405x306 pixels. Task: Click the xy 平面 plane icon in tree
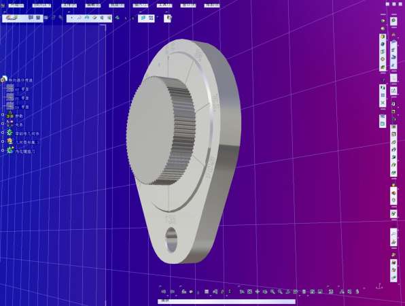[10, 88]
